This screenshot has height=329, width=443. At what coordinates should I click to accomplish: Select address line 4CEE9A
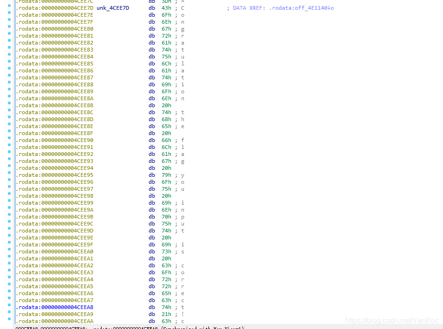point(54,210)
